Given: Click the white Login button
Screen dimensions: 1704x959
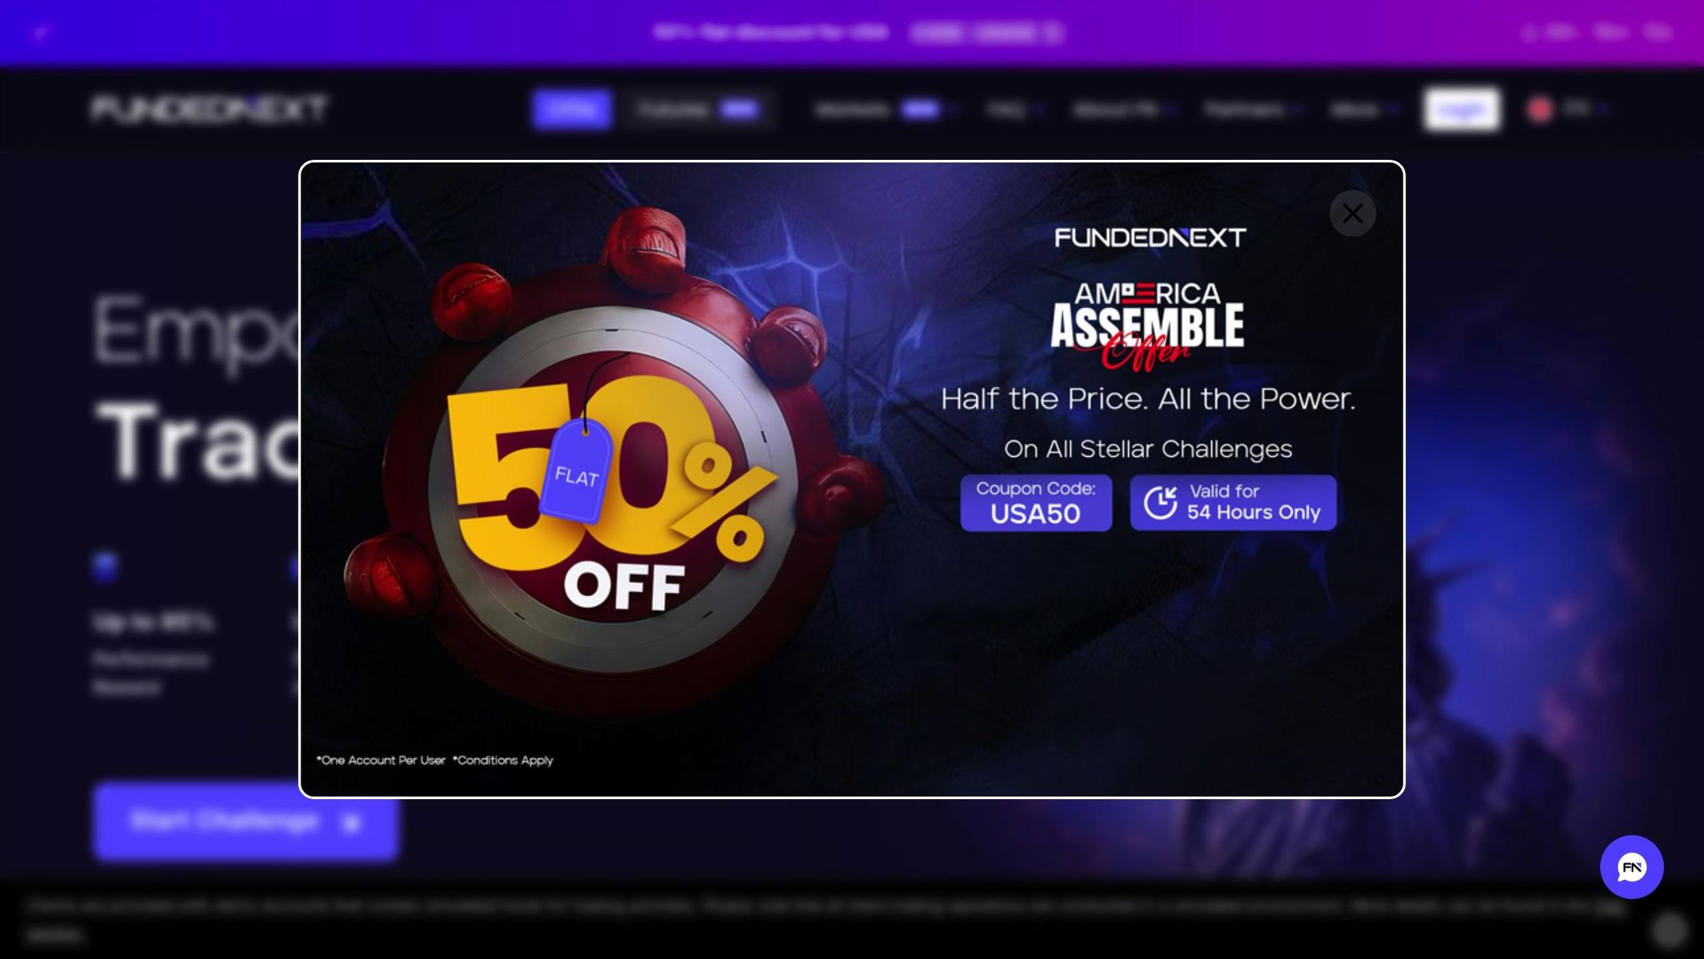Looking at the screenshot, I should [x=1462, y=109].
